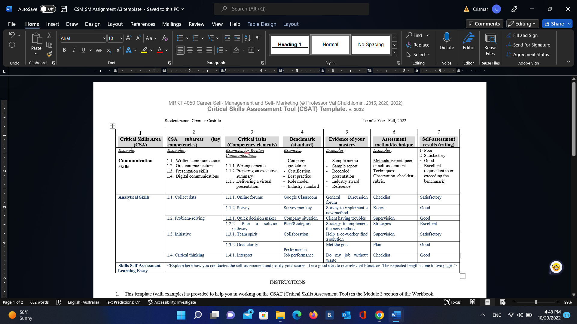Image resolution: width=577 pixels, height=324 pixels.
Task: Switch to the Table Design tab
Action: 262,24
